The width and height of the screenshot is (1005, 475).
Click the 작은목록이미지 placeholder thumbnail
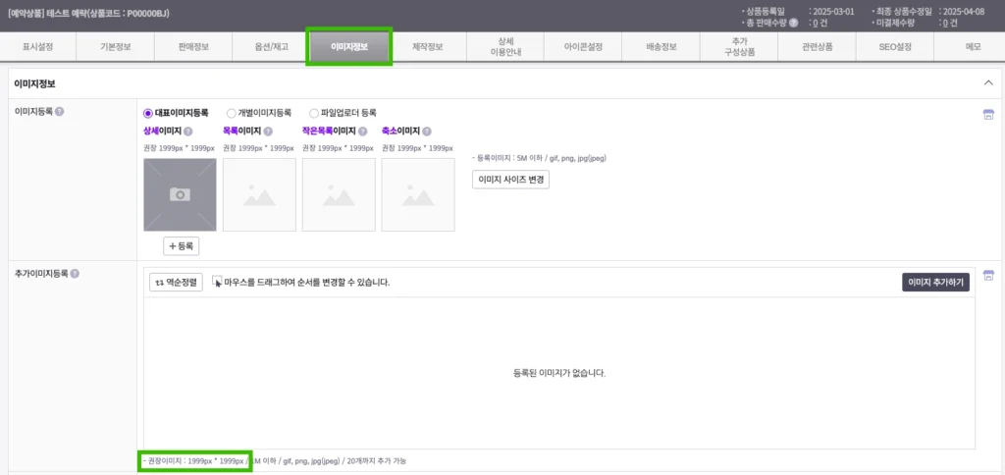[339, 195]
